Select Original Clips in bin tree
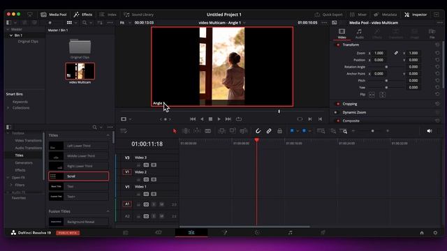The height and width of the screenshot is (251, 447). click(x=28, y=42)
